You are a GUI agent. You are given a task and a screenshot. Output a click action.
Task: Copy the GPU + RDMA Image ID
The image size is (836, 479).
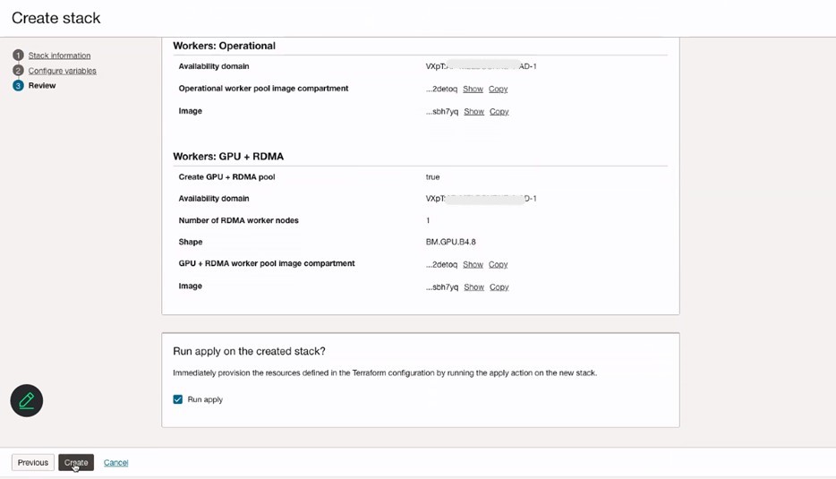(x=499, y=287)
